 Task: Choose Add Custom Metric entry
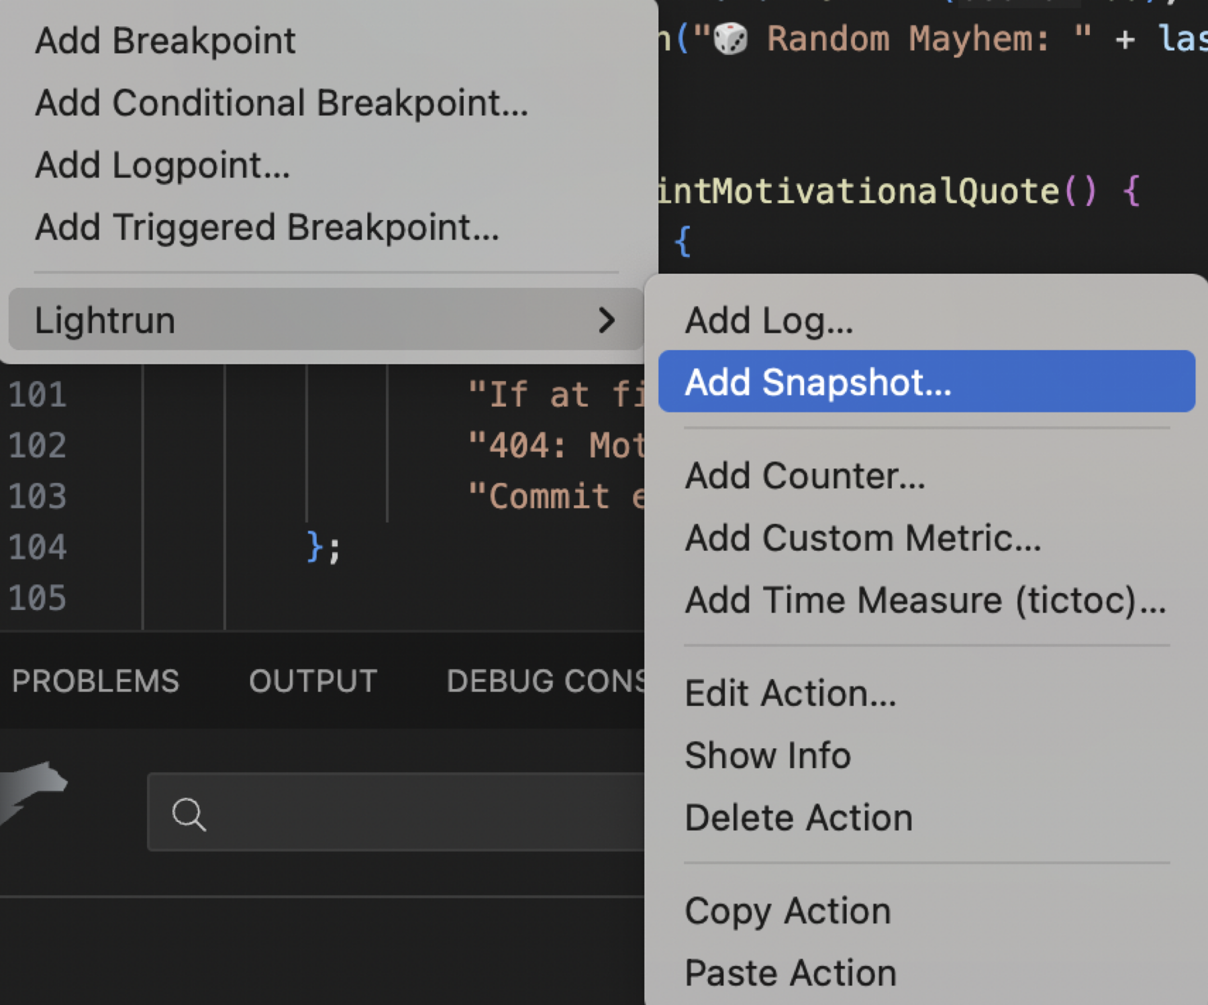pos(862,538)
